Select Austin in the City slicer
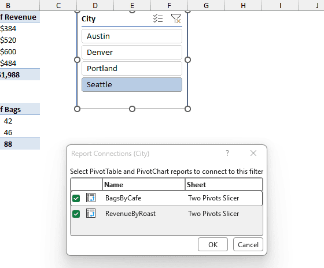The width and height of the screenshot is (324, 268). pyautogui.click(x=132, y=36)
